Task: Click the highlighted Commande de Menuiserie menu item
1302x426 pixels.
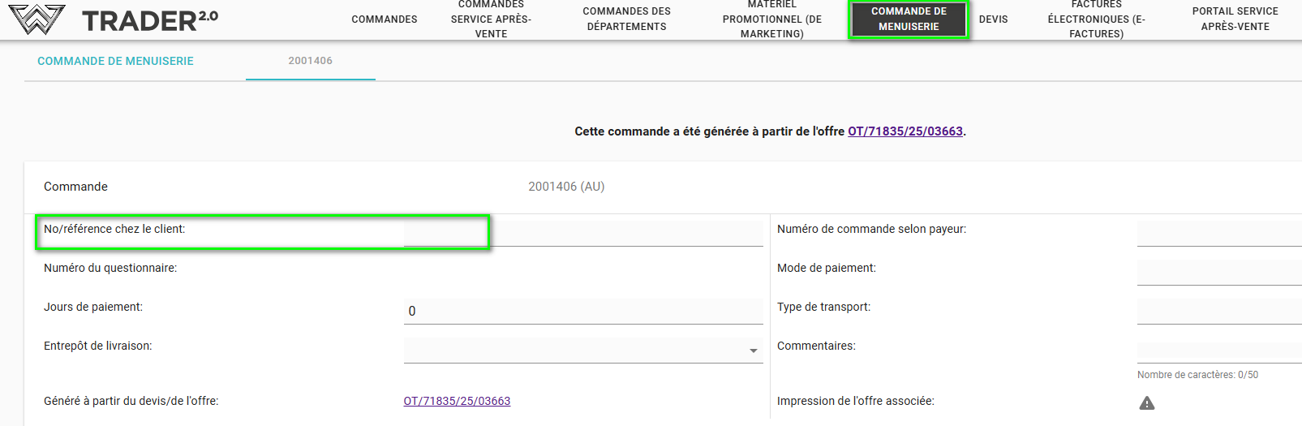Action: [909, 19]
